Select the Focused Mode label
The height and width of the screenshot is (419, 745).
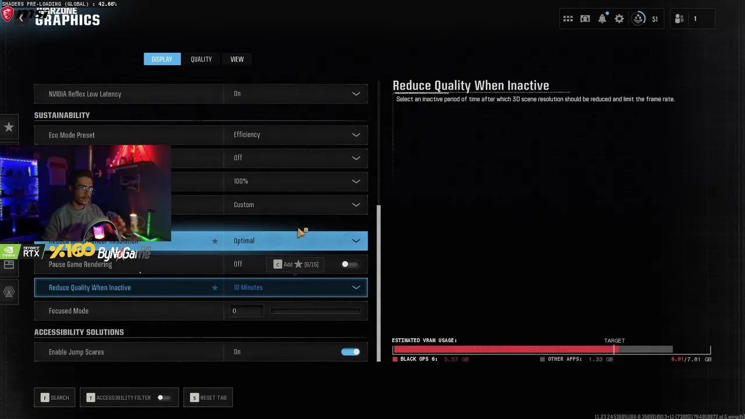pos(69,311)
